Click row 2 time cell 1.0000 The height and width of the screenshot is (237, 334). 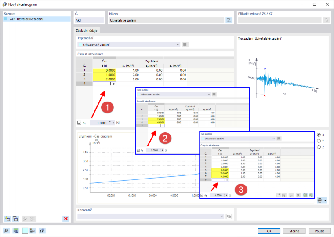105,75
